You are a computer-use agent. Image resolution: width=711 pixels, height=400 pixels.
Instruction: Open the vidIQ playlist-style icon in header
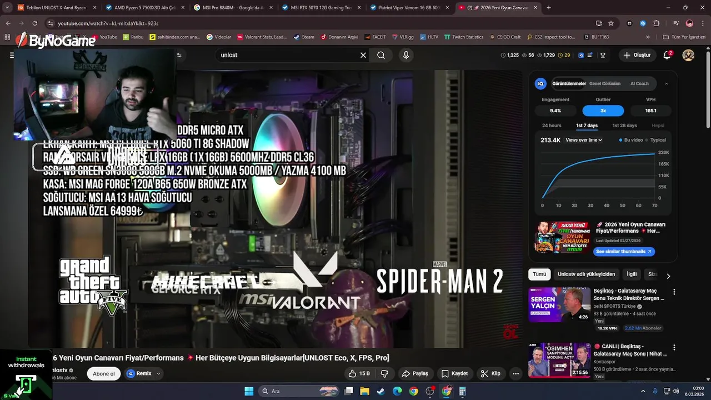(590, 55)
